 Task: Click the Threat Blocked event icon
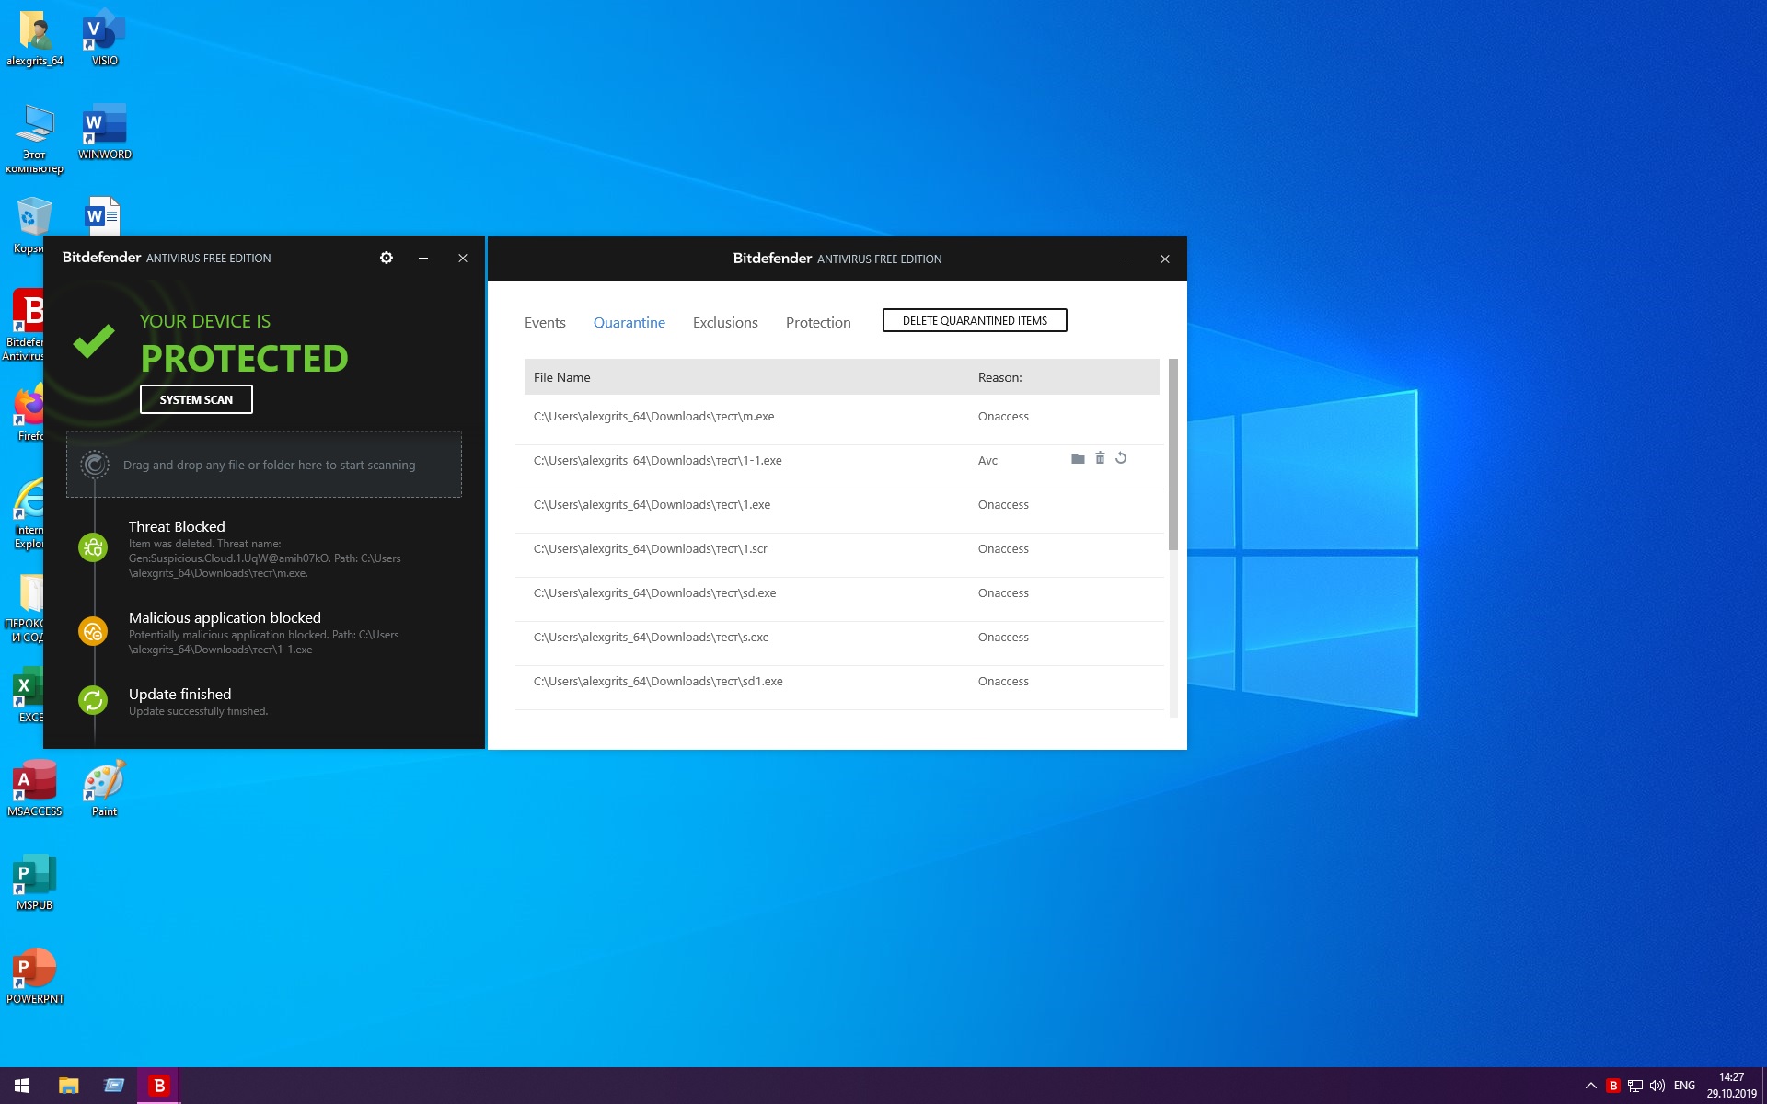pyautogui.click(x=93, y=548)
